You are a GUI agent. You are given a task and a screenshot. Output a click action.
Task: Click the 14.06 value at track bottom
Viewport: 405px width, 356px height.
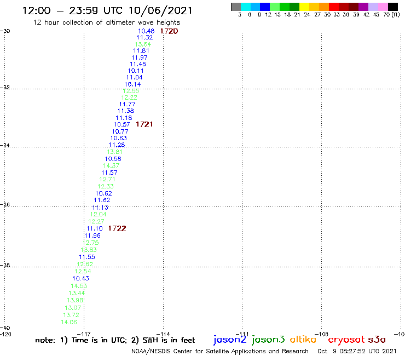[x=69, y=323]
